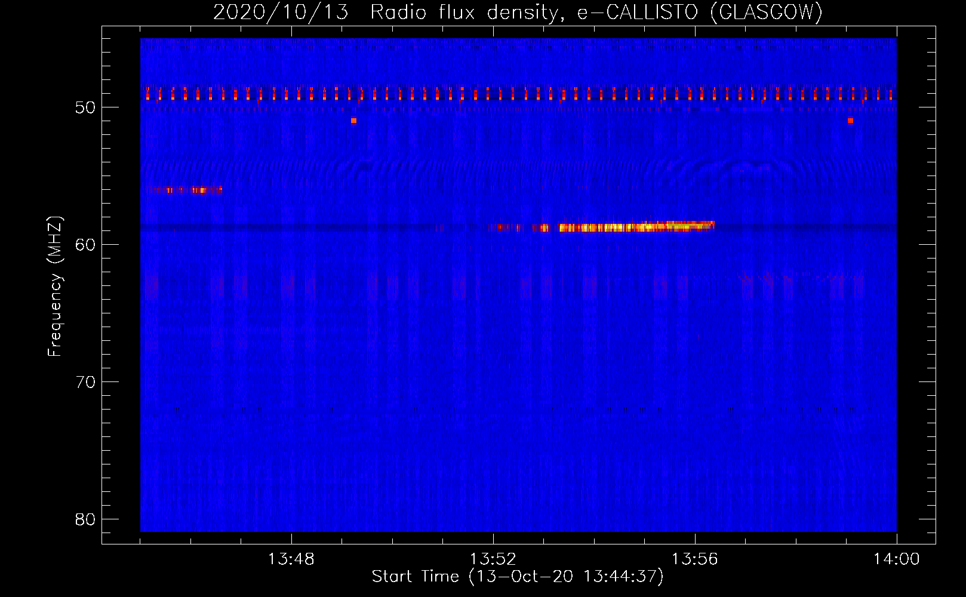Image resolution: width=966 pixels, height=597 pixels.
Task: Click the '50' frequency tick label
Action: 86,107
